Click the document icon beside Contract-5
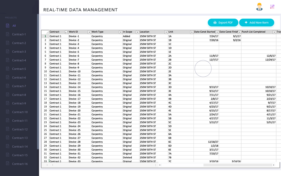Viewport: 281px width, 176px height. (8, 69)
